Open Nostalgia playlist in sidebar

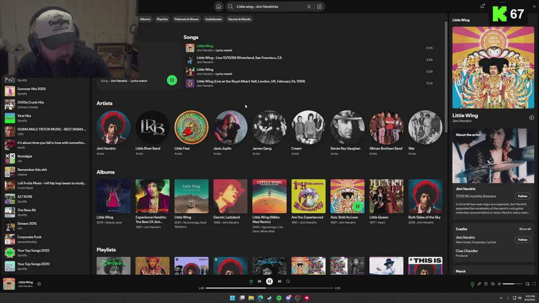45,158
